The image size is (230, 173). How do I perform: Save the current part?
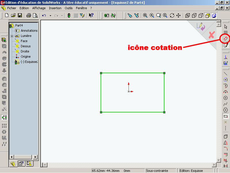pyautogui.click(x=20, y=15)
